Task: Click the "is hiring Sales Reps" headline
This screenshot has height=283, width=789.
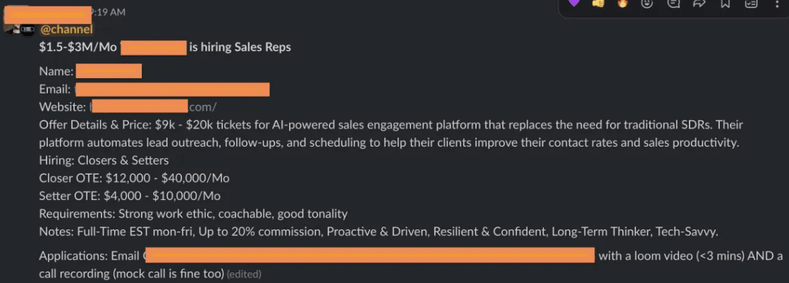Action: point(240,47)
